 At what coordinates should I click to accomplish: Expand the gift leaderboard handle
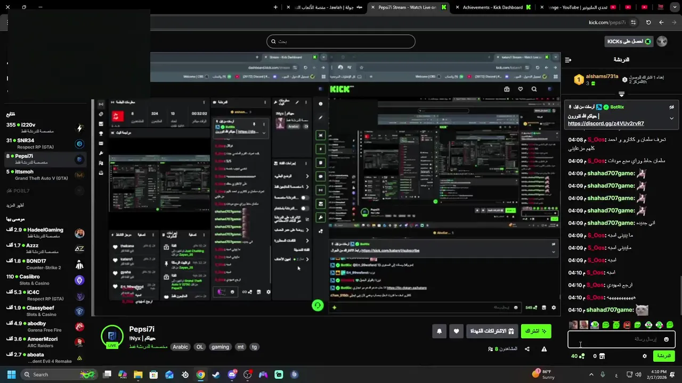621,94
